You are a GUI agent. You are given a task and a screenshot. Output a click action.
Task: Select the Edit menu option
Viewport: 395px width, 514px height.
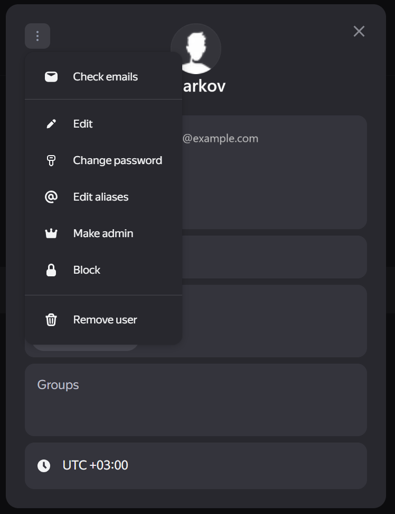(x=83, y=124)
